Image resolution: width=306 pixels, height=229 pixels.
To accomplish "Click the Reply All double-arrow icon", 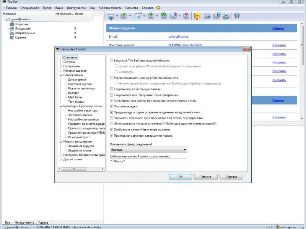I will [x=164, y=16].
